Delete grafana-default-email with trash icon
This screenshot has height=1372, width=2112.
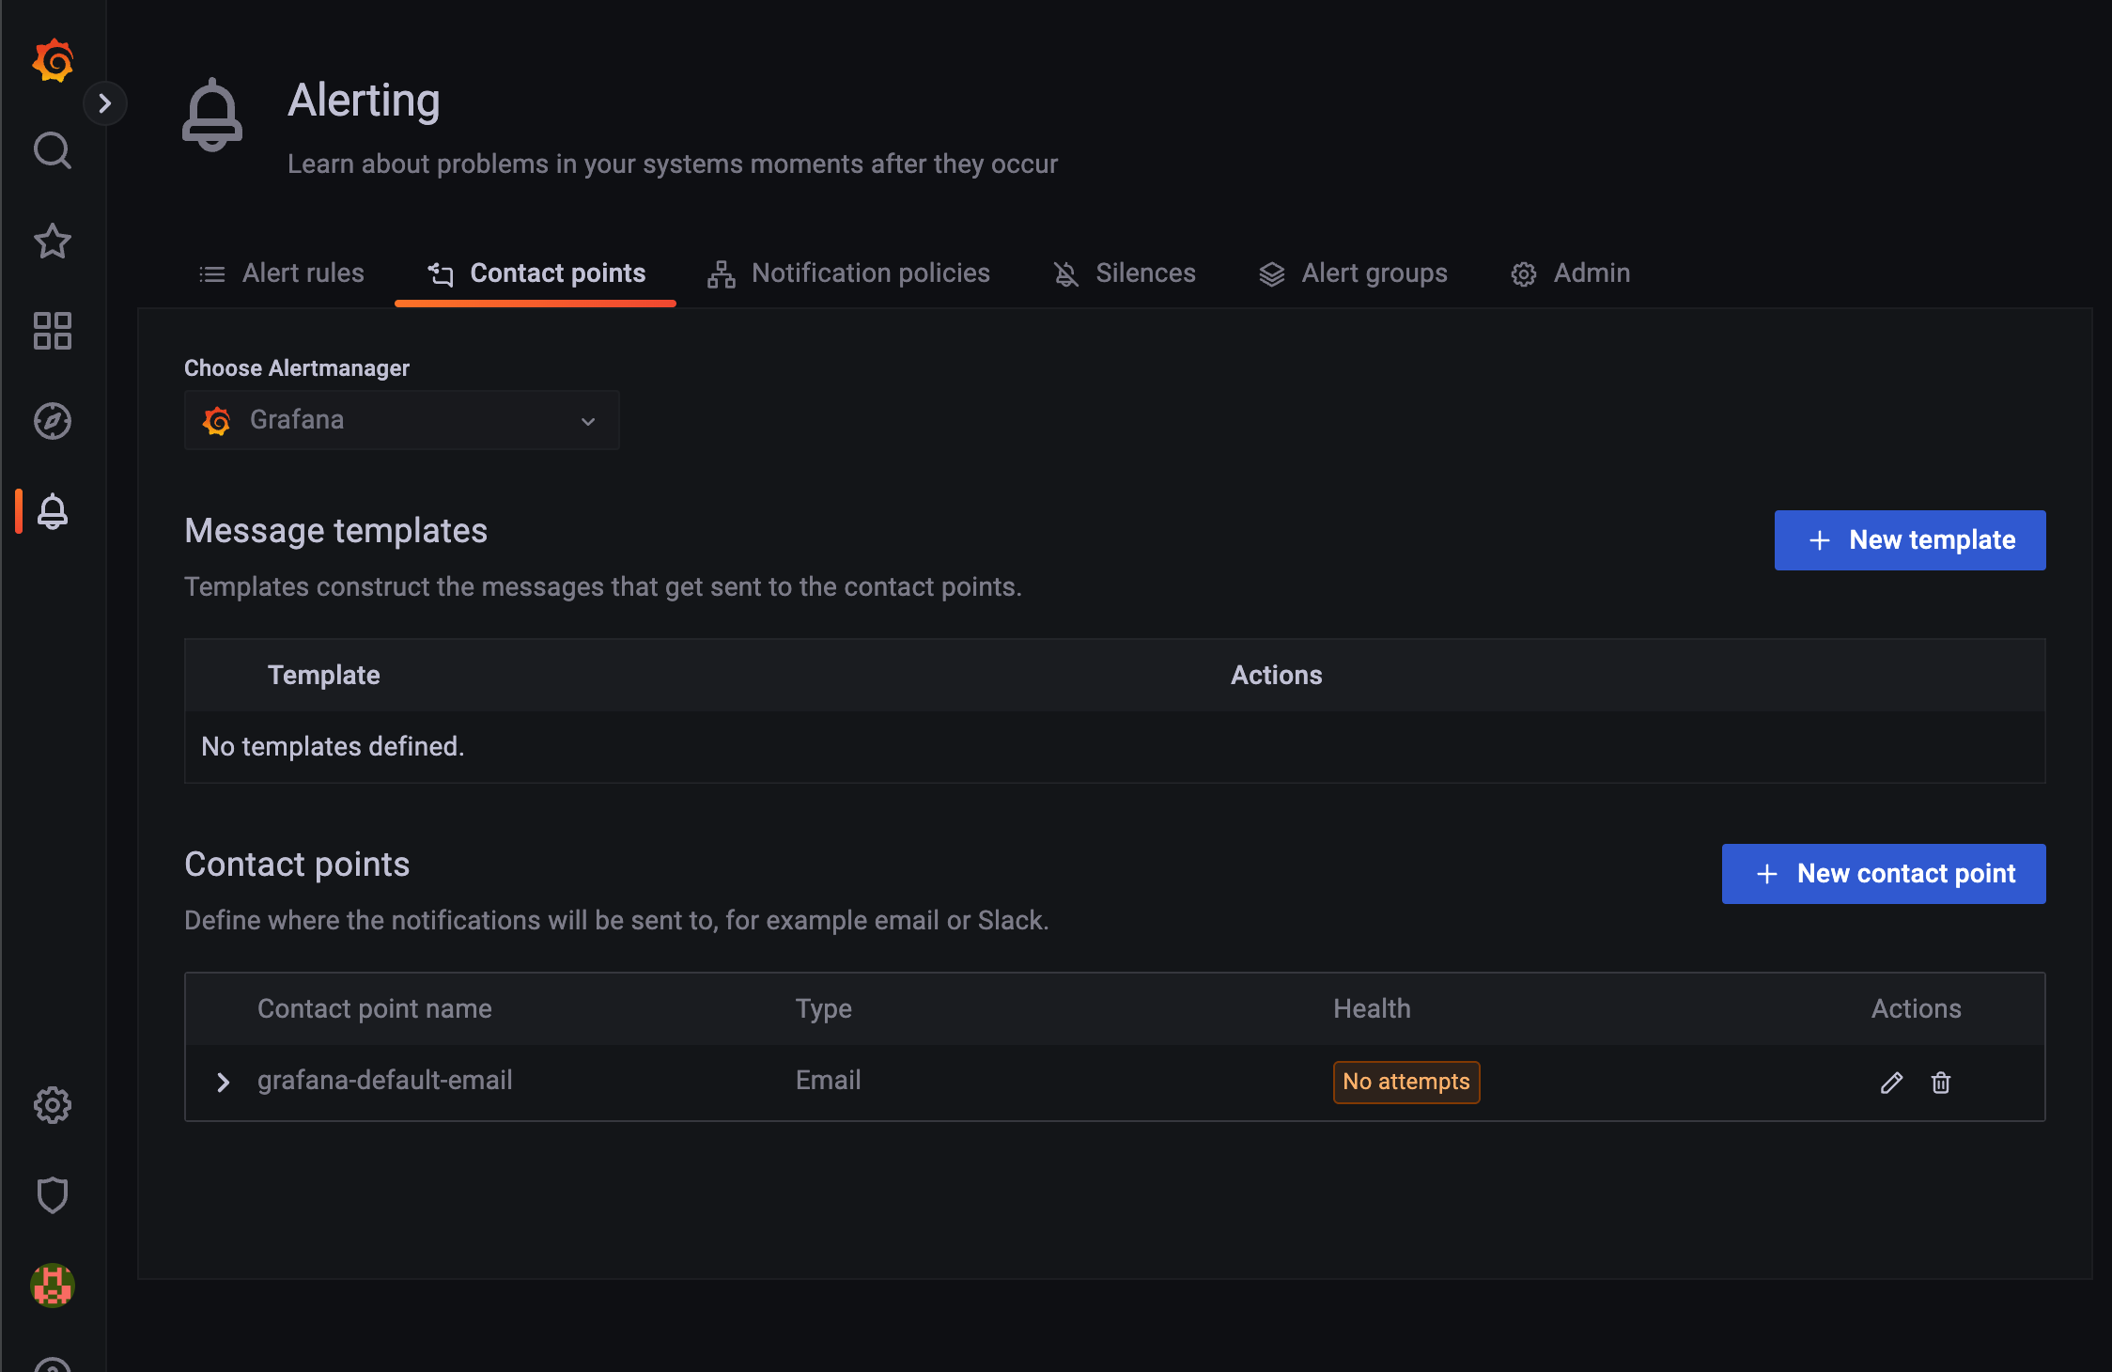[1941, 1083]
